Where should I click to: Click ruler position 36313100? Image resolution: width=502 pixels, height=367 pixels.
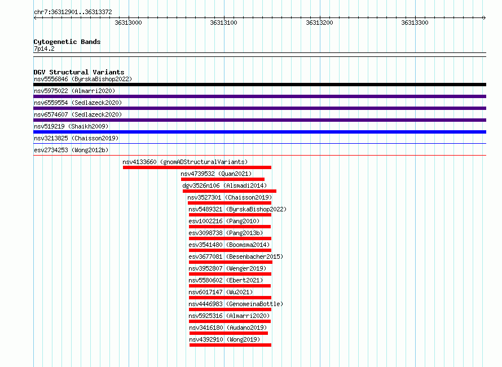[x=223, y=23]
